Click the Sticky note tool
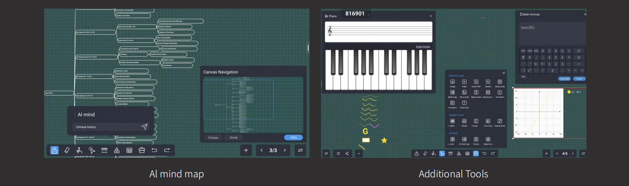 499,82
